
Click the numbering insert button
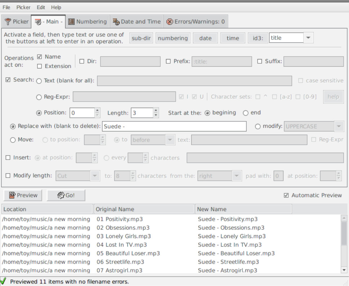(x=173, y=38)
